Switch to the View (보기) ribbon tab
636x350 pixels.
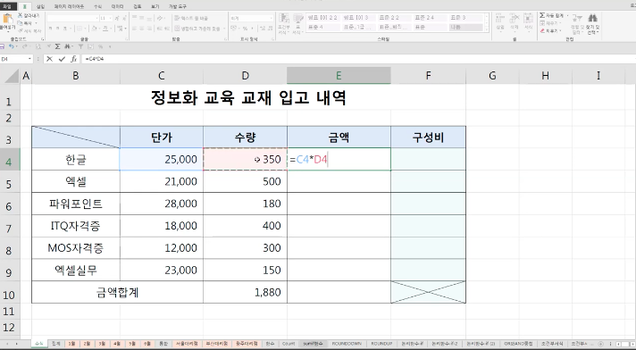pyautogui.click(x=155, y=6)
